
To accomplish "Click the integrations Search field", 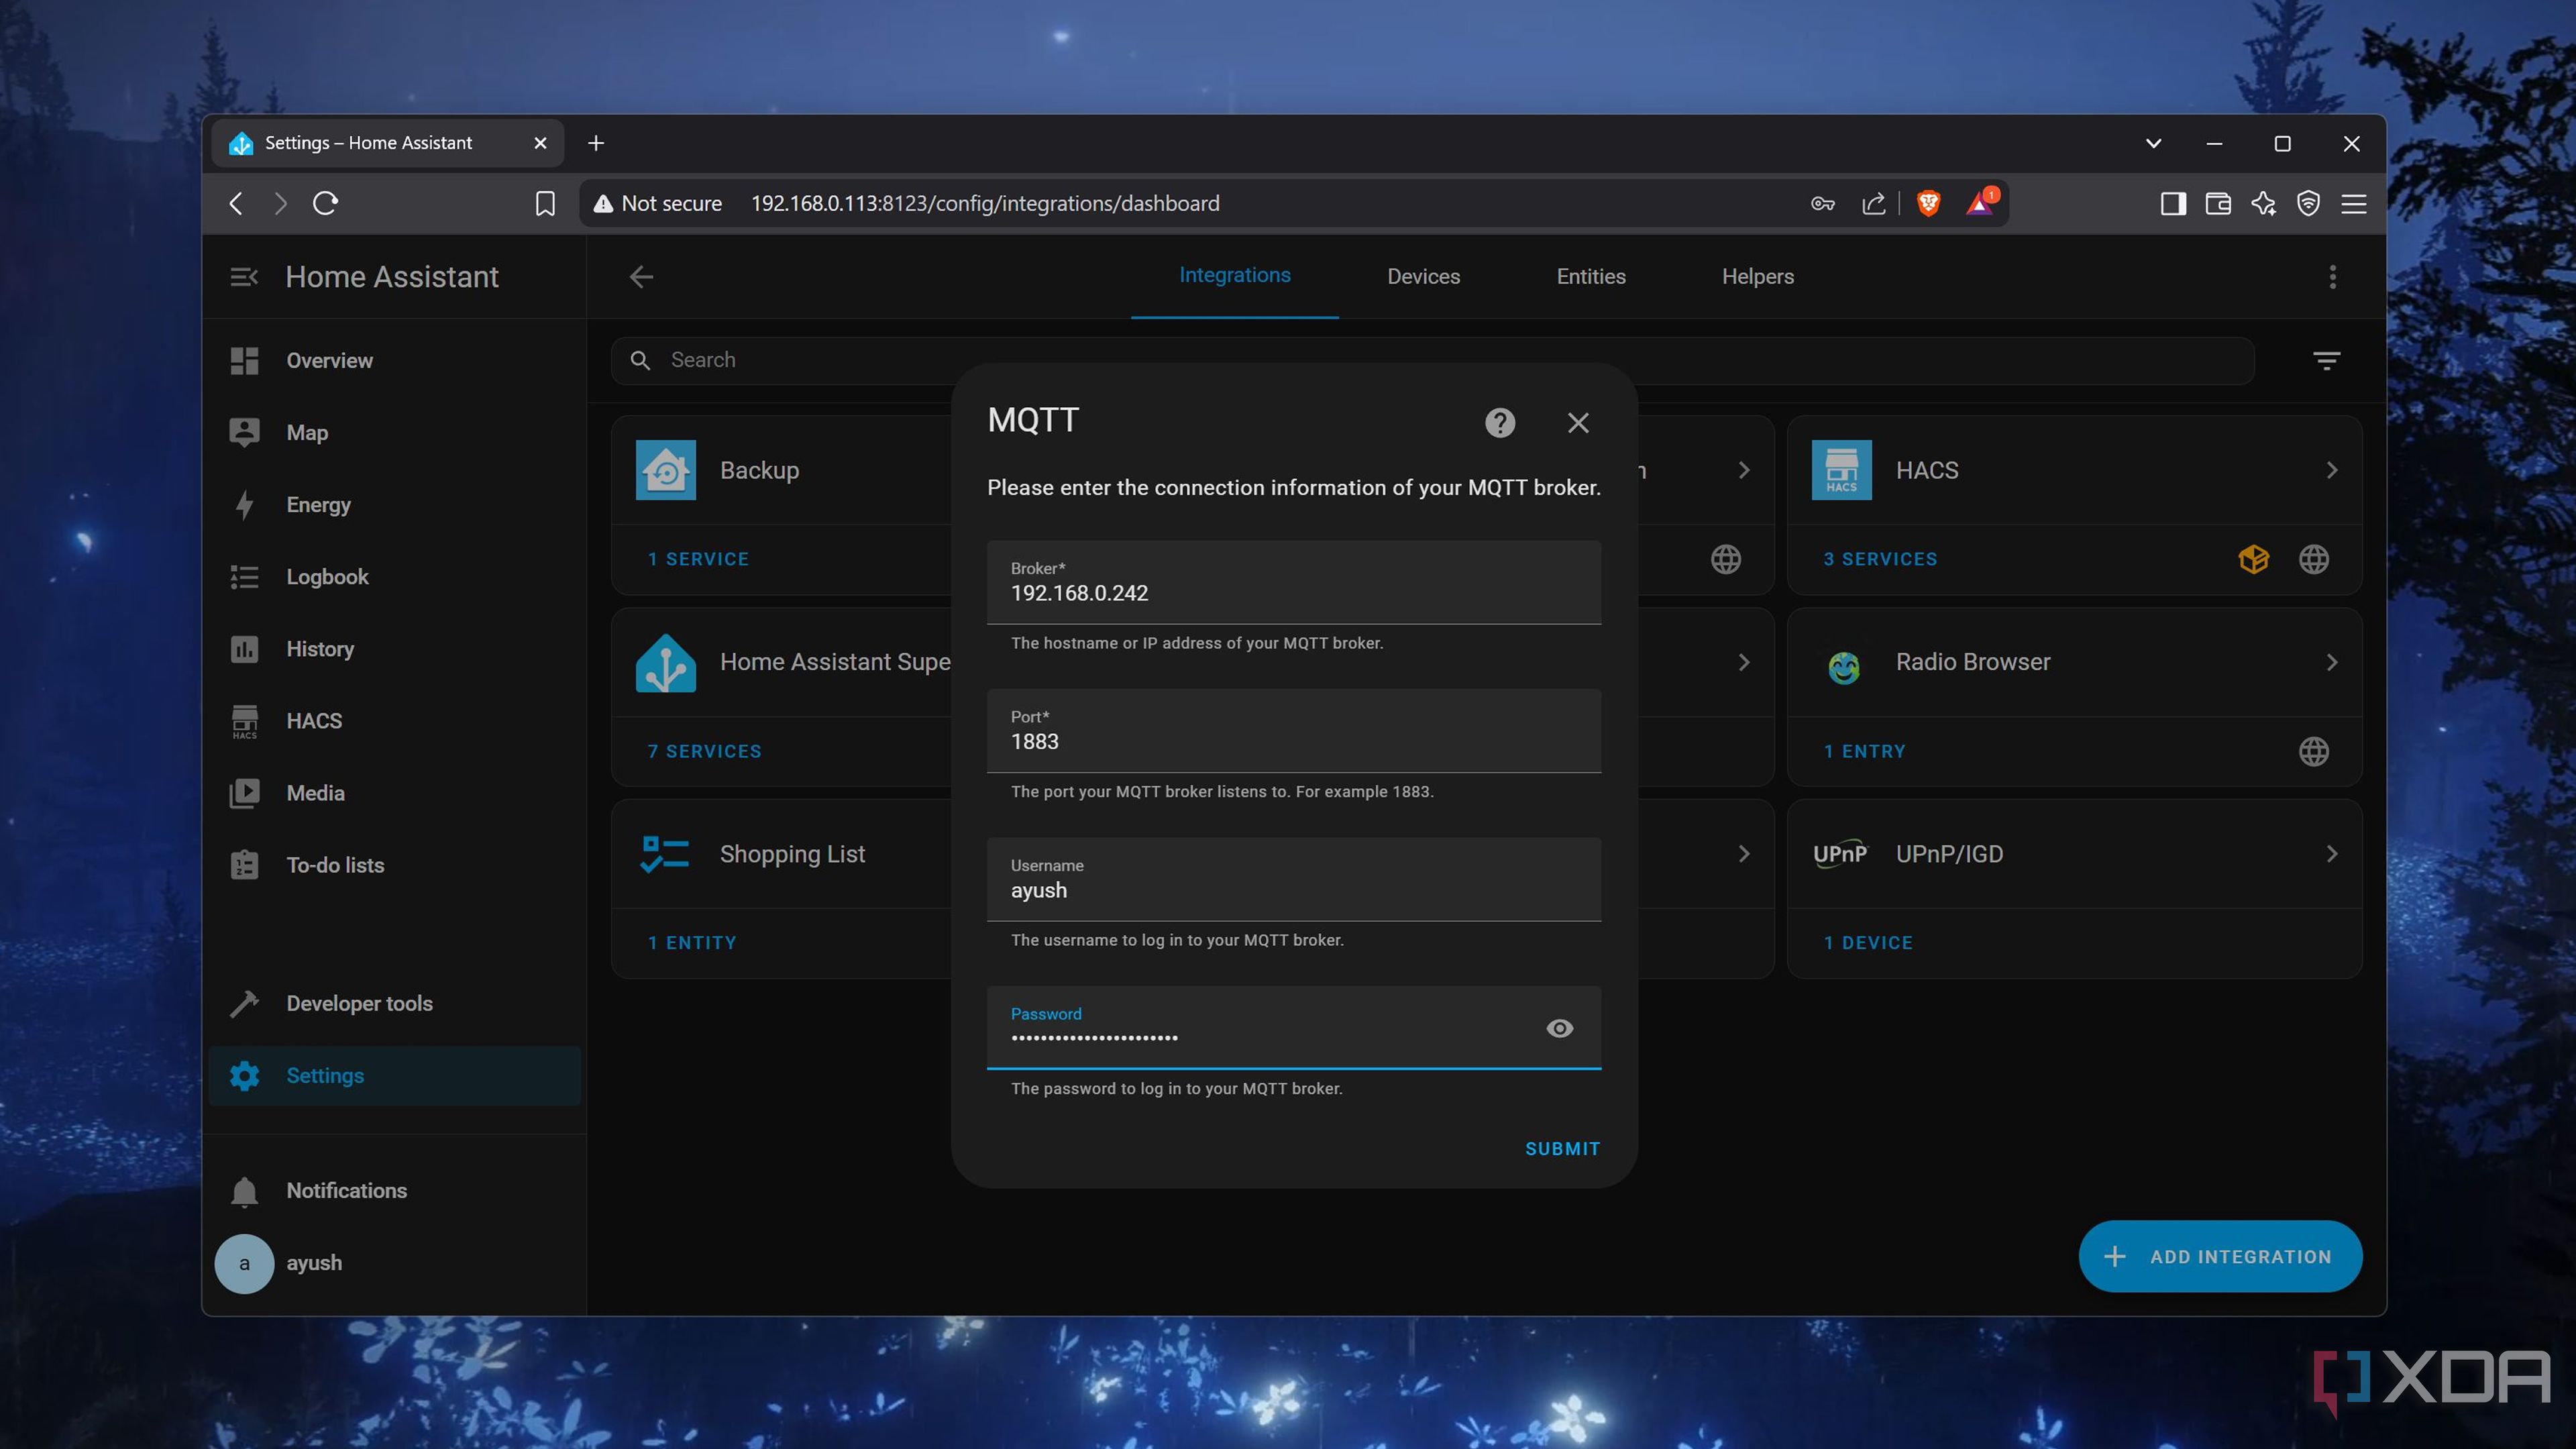I will pyautogui.click(x=1432, y=360).
